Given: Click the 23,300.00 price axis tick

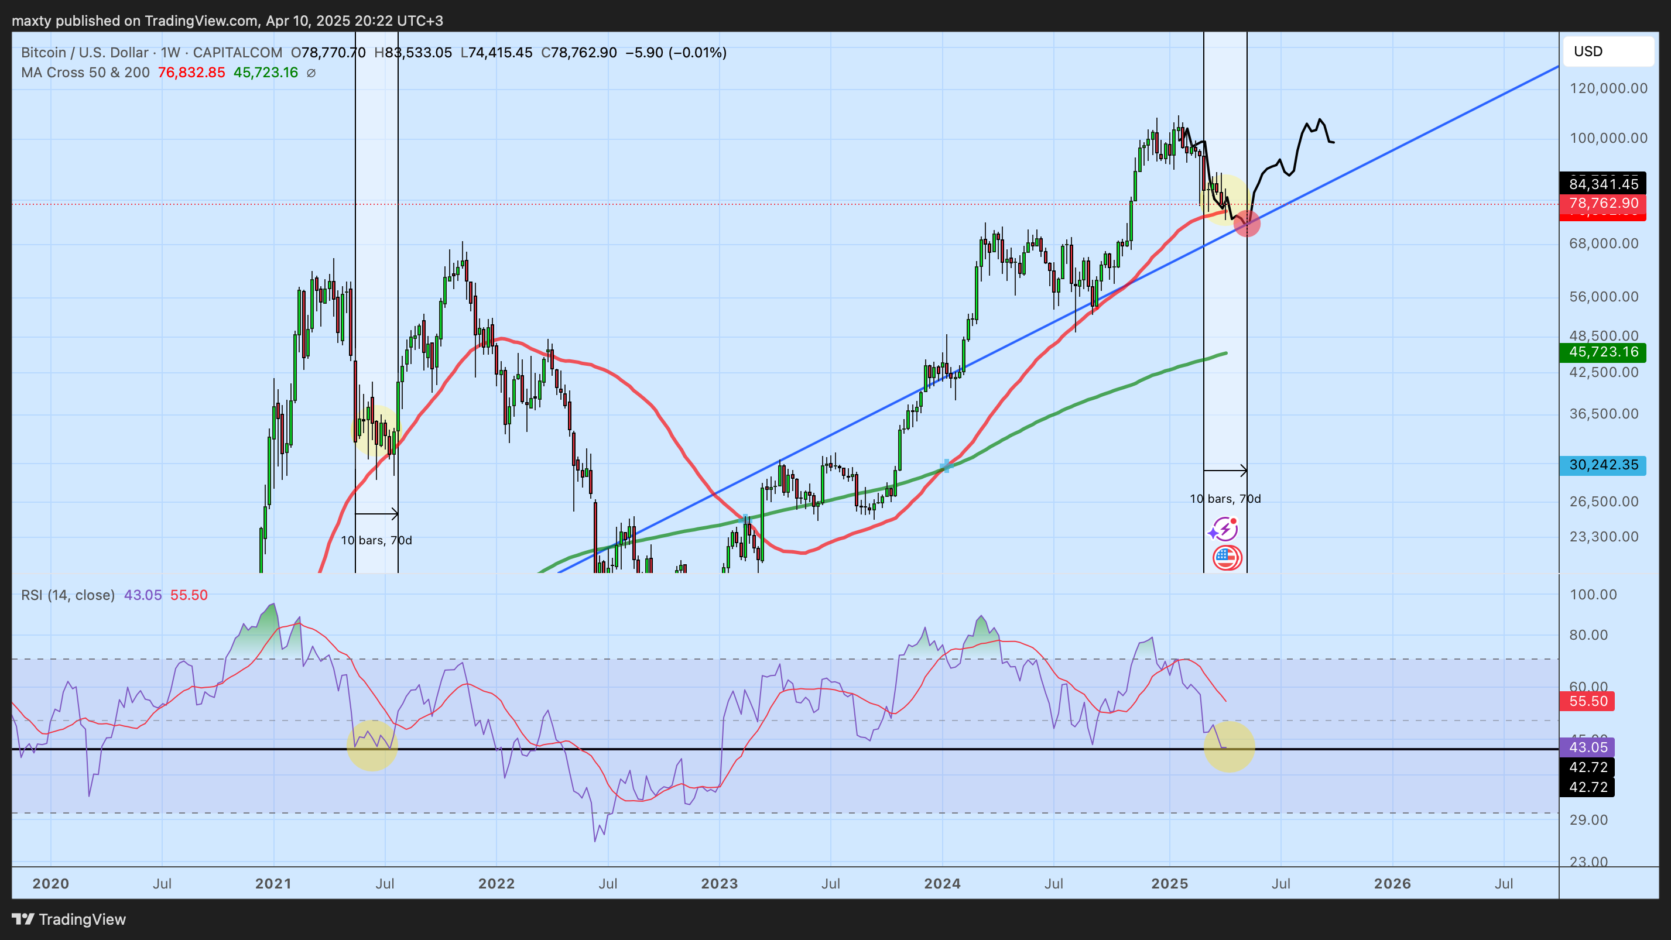Looking at the screenshot, I should pos(1604,537).
